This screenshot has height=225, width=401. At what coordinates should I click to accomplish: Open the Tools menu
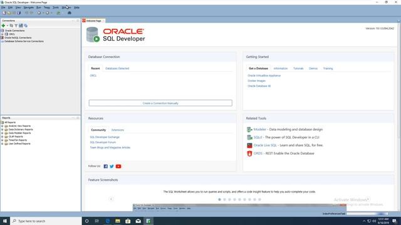(x=56, y=7)
